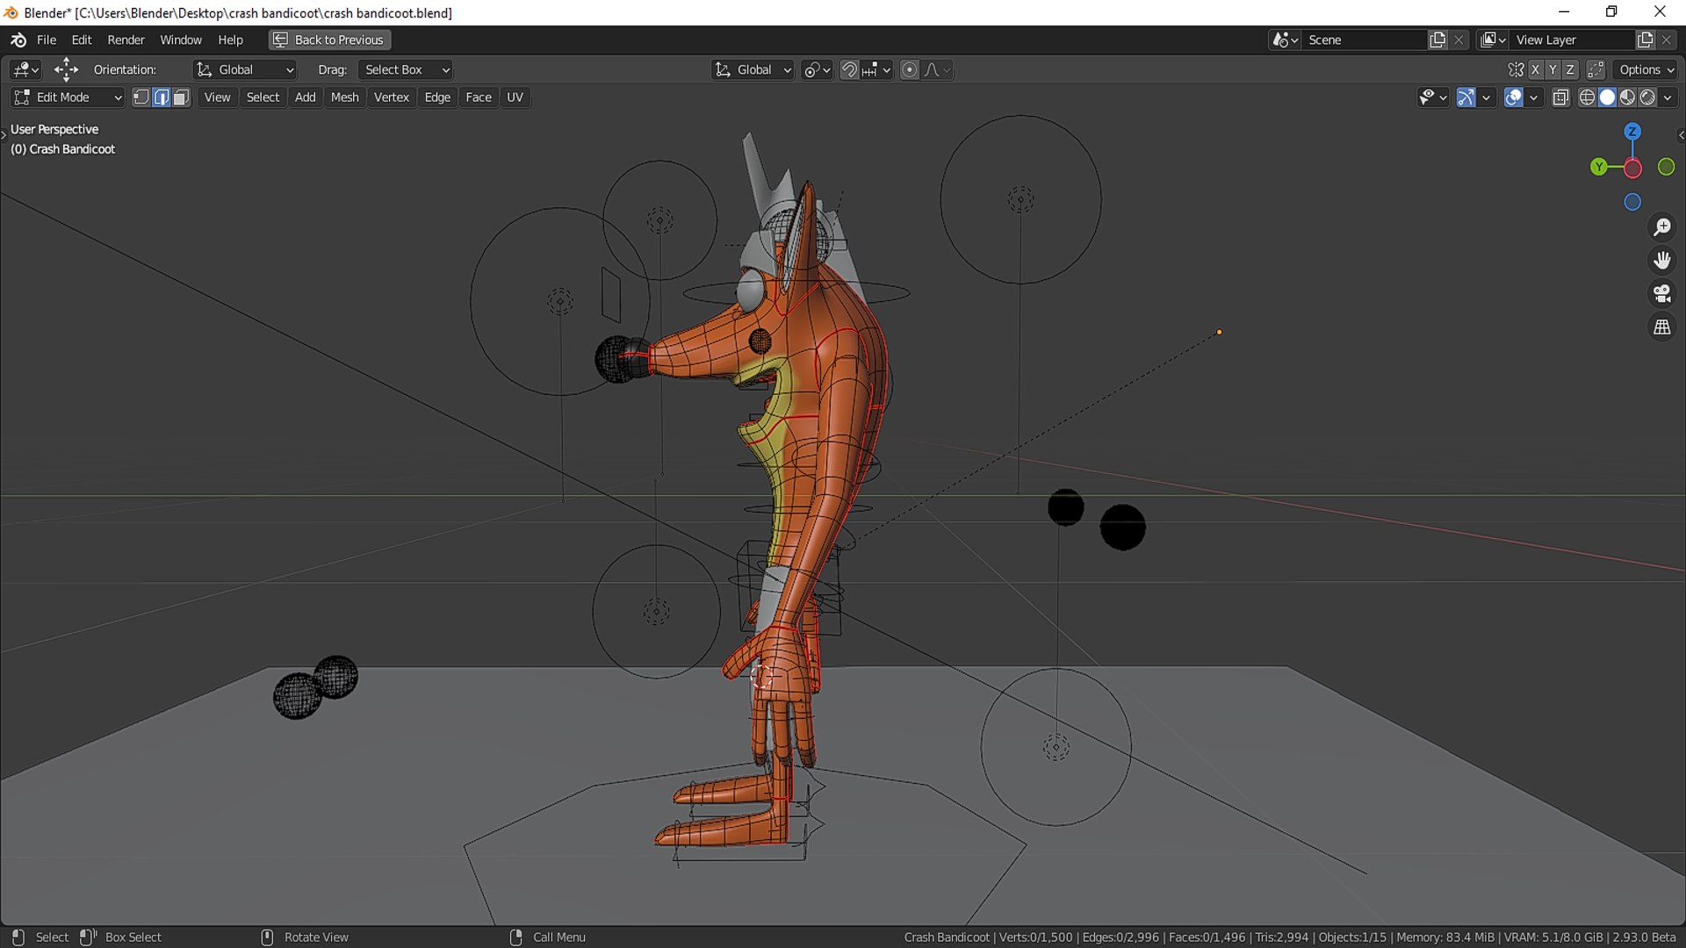Open the viewport View menu
Image resolution: width=1686 pixels, height=948 pixels.
(x=217, y=97)
